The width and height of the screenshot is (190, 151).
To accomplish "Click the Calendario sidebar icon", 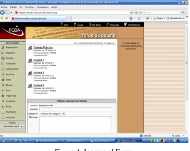I will point(3,63).
